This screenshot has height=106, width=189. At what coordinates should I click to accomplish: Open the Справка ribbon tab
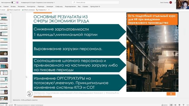pyautogui.click(x=85, y=6)
